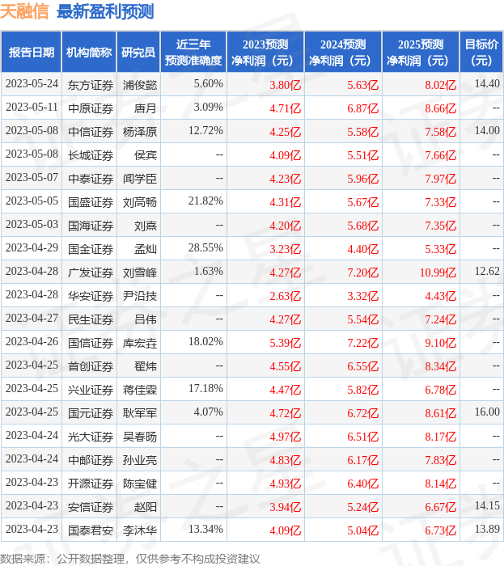
Task: Click institution 安信证券
Action: point(91,508)
